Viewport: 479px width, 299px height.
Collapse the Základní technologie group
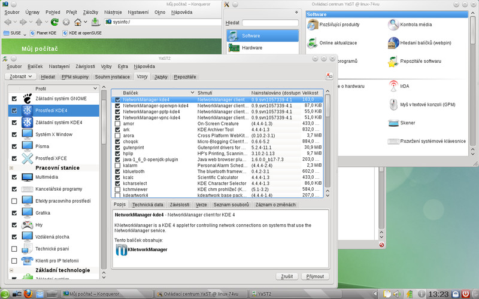11,270
